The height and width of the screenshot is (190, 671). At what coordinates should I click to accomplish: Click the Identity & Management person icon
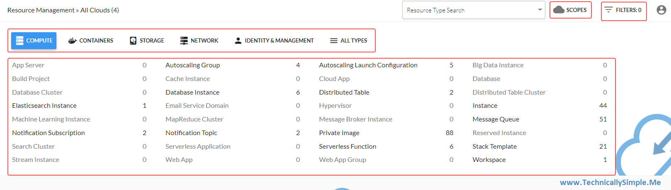click(x=238, y=40)
